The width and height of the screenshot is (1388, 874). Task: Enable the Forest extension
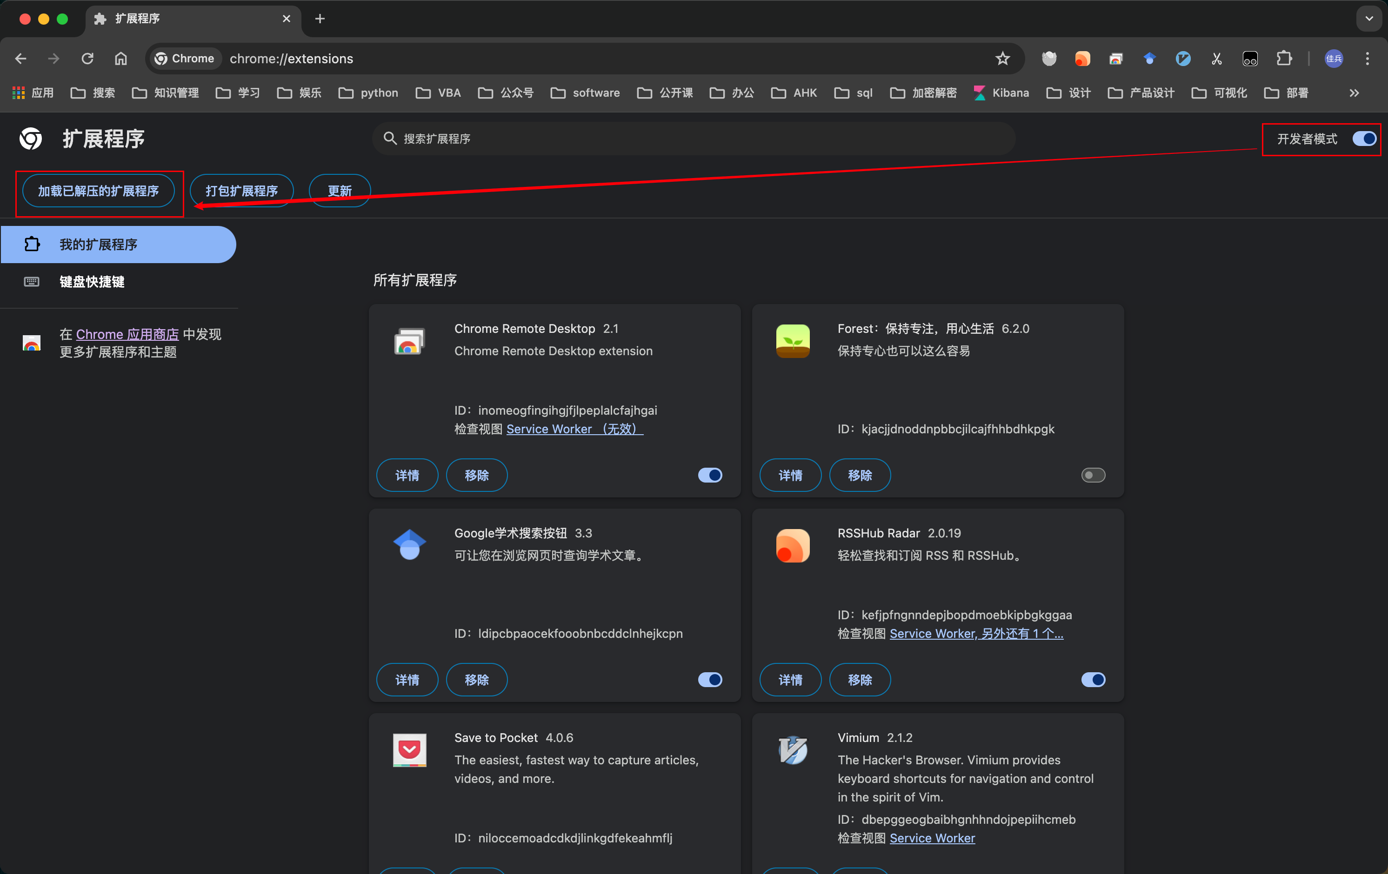point(1093,475)
